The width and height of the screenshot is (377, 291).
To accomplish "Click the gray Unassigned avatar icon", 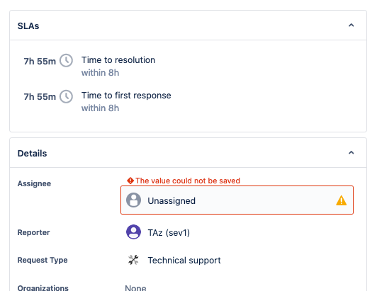I will (x=133, y=200).
